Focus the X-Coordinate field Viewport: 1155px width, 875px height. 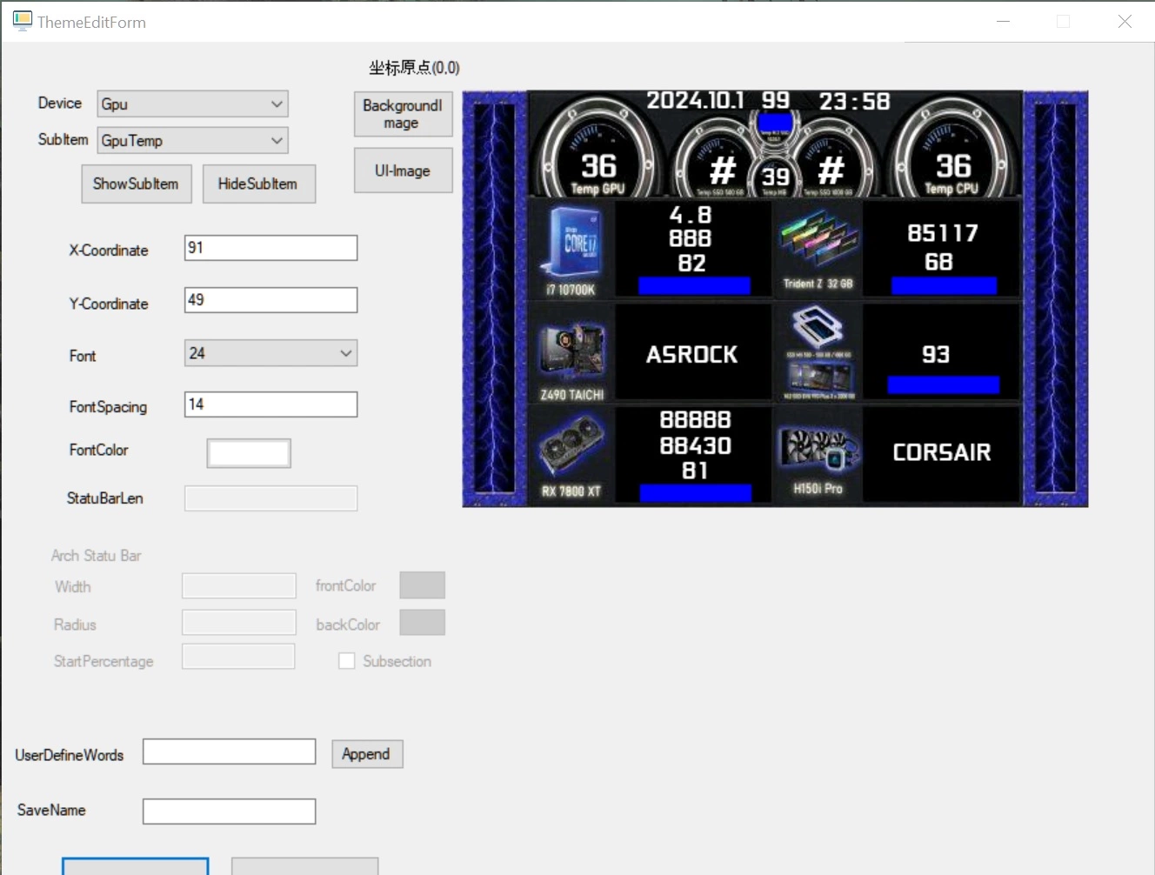[270, 248]
